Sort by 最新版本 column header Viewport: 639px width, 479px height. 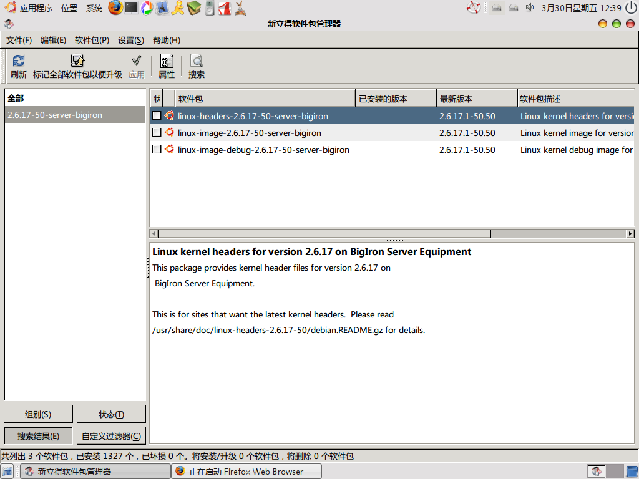tap(477, 99)
